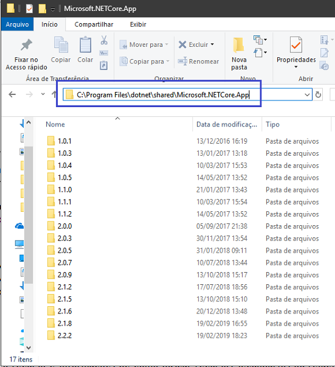Open the Arquivo menu
Image resolution: width=335 pixels, height=367 pixels.
(17, 24)
